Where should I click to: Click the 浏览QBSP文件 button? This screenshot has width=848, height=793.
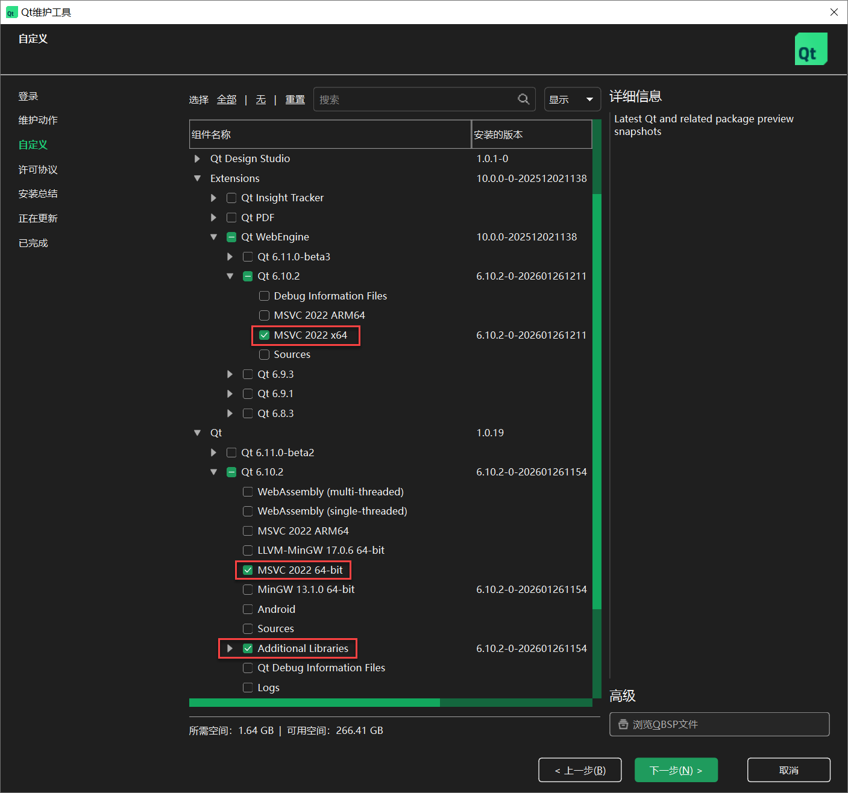(720, 724)
